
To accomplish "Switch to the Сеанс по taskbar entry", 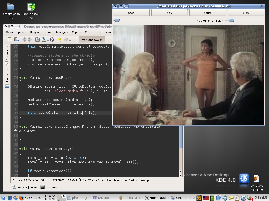I will (x=183, y=198).
